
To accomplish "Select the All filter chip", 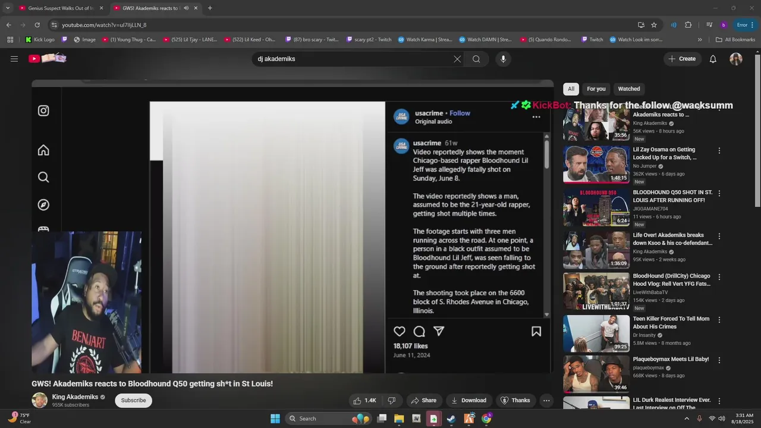I will (x=571, y=89).
